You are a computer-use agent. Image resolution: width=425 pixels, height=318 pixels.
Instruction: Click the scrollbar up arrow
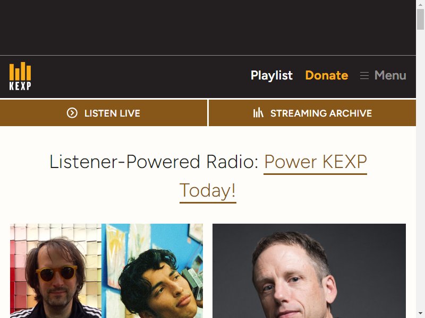(420, 4)
